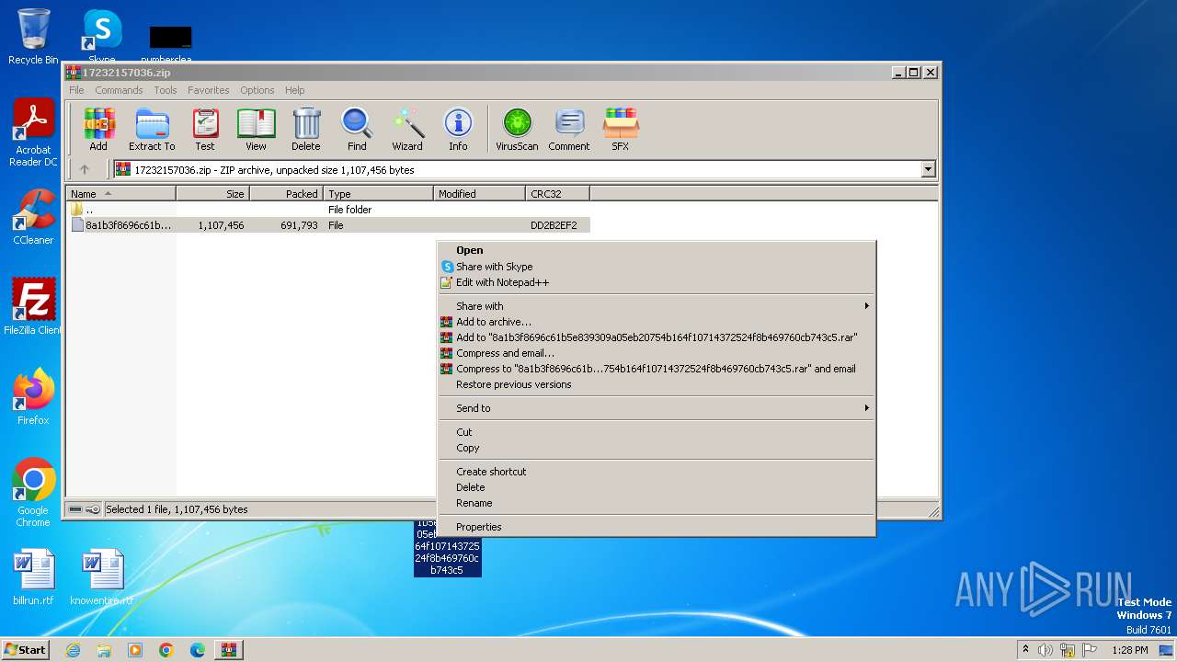Sort by the Type column header

(379, 194)
